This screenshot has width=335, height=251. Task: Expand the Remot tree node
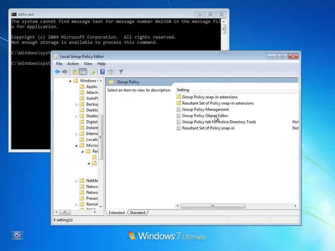76,205
